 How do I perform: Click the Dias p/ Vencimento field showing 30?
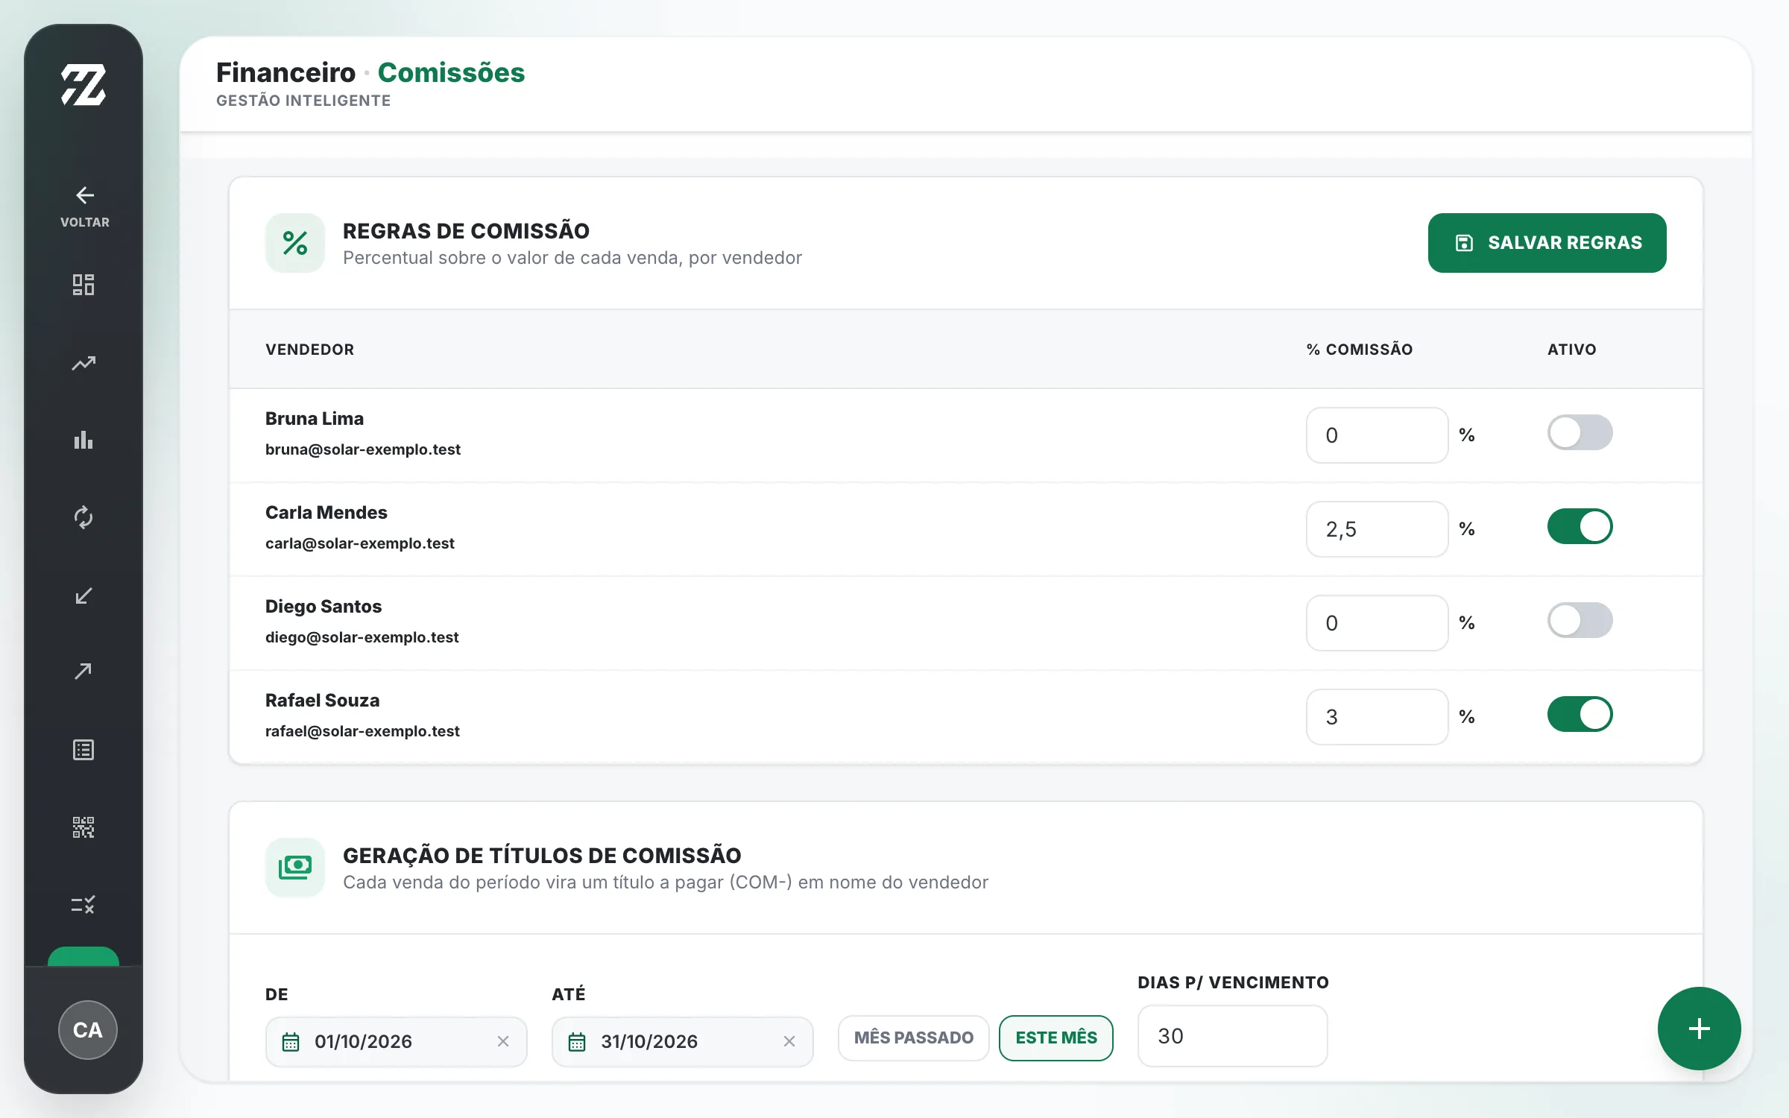(1232, 1036)
